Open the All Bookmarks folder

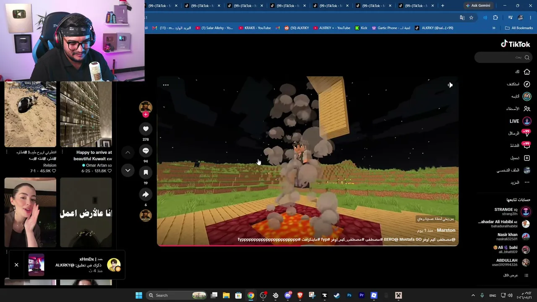pos(519,28)
